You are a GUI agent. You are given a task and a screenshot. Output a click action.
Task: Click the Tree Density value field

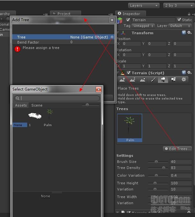181,168
